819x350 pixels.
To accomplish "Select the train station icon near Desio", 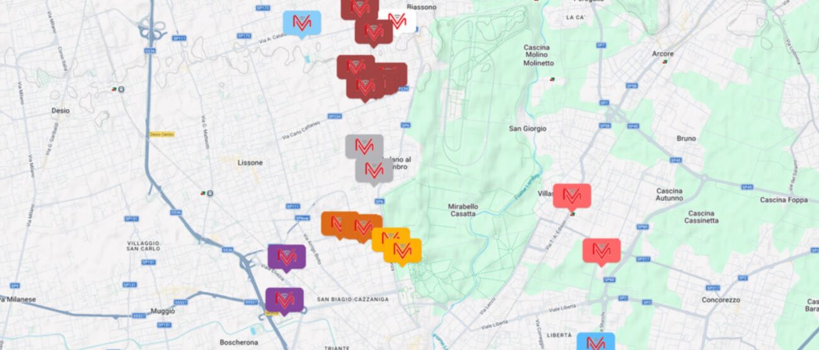I will (x=118, y=89).
